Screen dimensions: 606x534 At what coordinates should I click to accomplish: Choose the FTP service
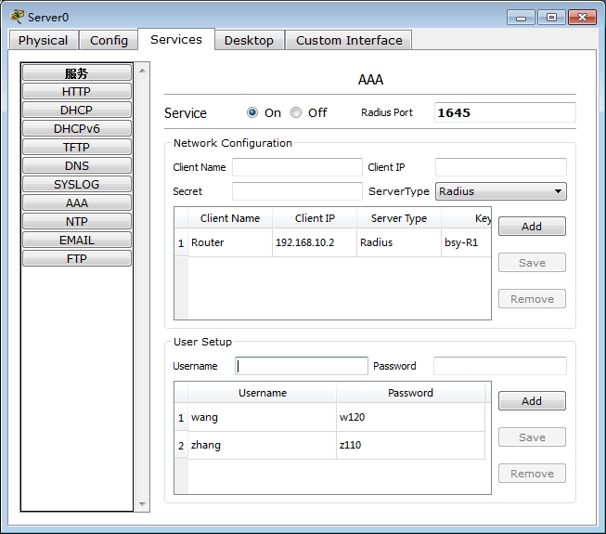coord(76,259)
